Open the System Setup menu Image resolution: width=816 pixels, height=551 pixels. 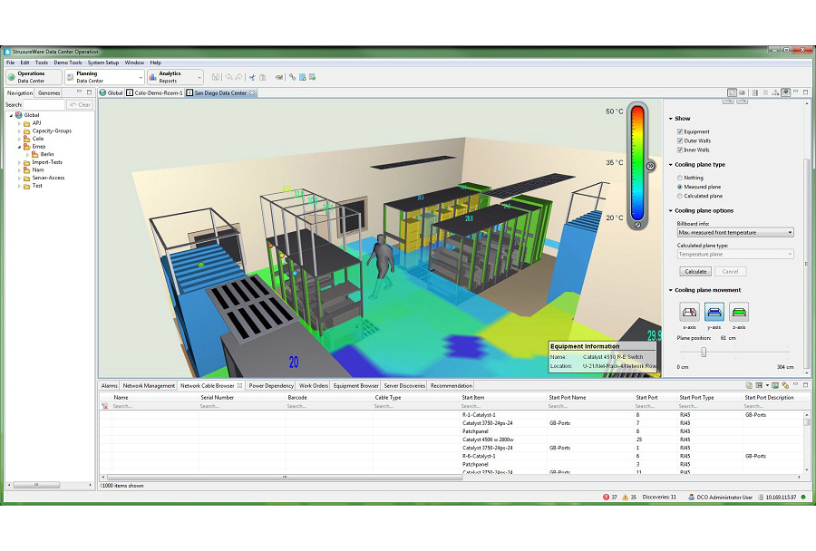tap(103, 63)
